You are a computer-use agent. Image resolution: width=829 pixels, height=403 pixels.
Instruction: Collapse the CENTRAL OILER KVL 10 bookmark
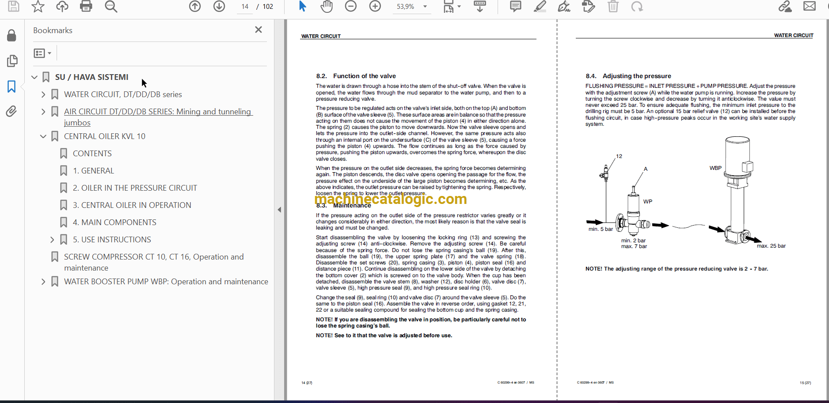coord(43,136)
